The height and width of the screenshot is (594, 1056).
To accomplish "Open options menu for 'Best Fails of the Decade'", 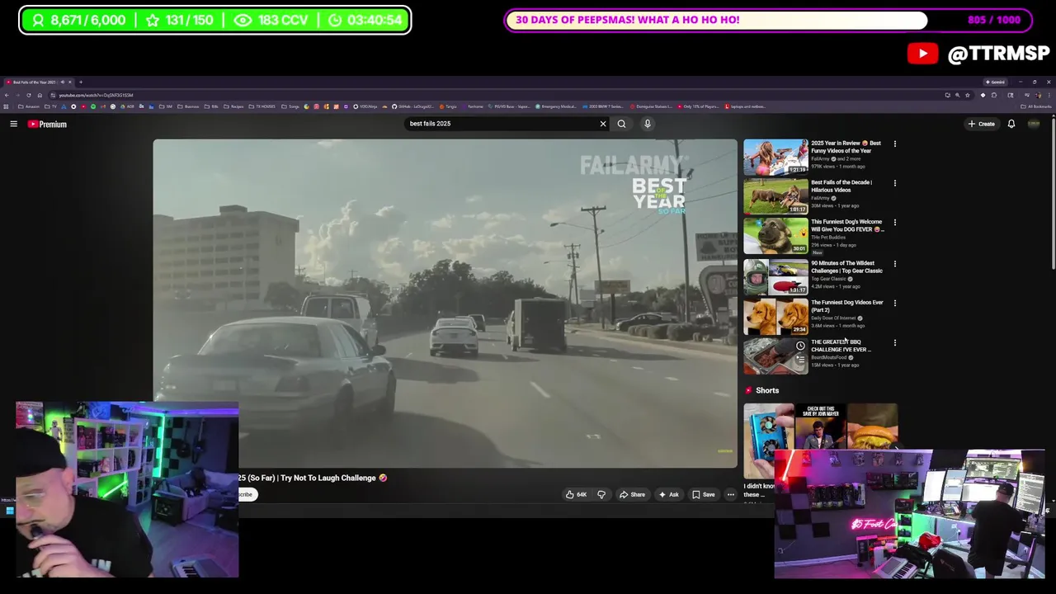I will 894,183.
